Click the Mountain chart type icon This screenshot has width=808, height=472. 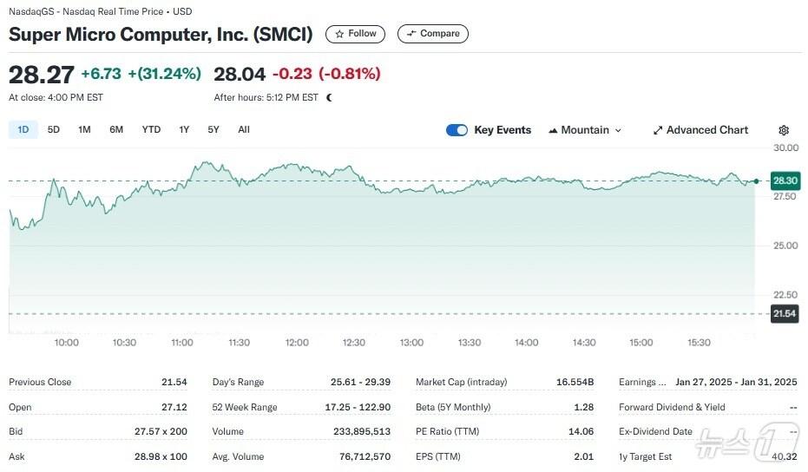point(553,130)
